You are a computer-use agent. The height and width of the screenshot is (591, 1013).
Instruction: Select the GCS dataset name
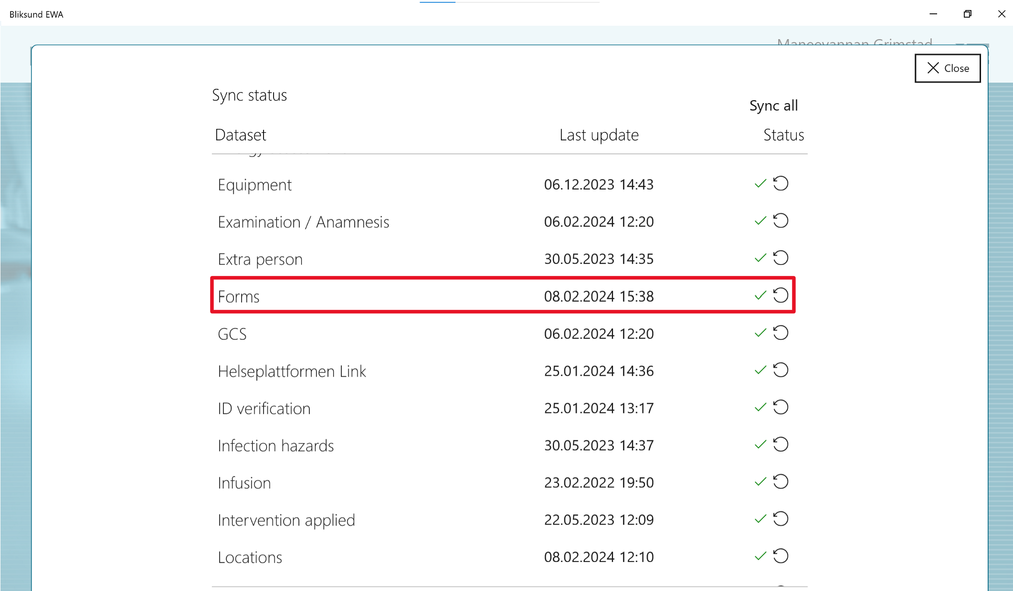pos(232,334)
